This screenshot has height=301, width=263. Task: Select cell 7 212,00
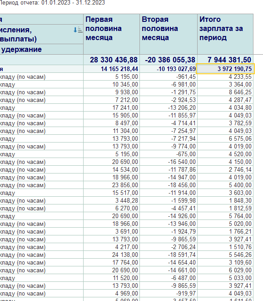111,100
